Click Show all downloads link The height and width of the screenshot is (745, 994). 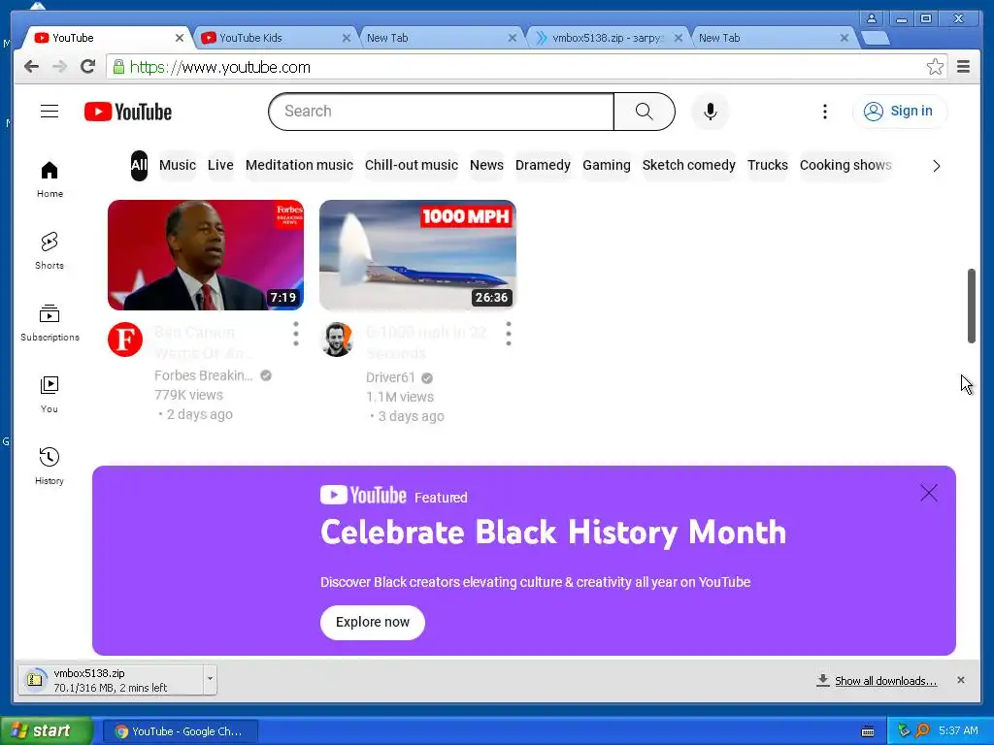(x=885, y=680)
